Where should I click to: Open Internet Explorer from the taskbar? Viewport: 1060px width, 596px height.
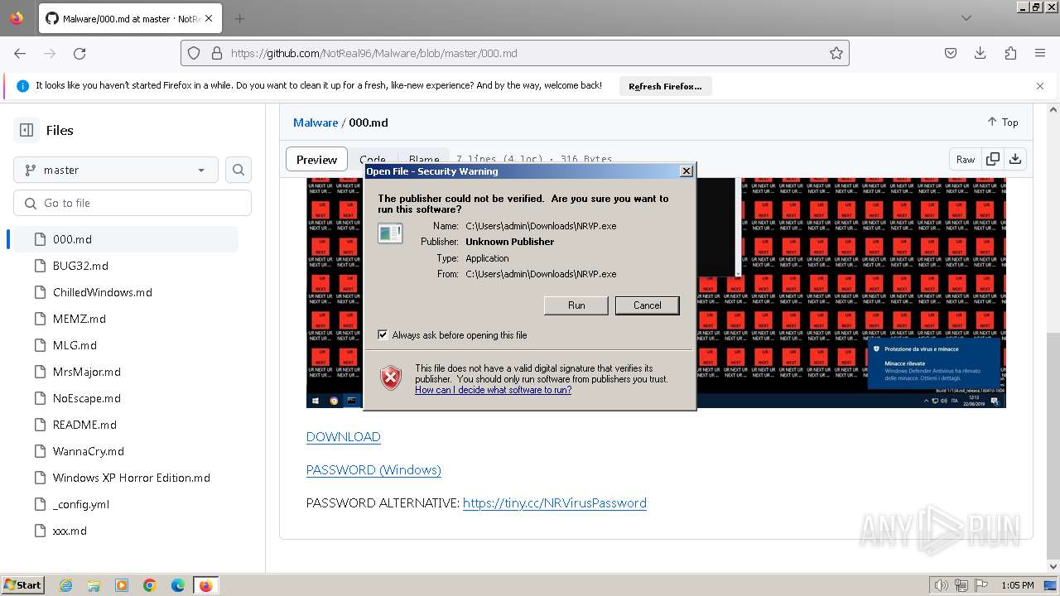(x=65, y=585)
